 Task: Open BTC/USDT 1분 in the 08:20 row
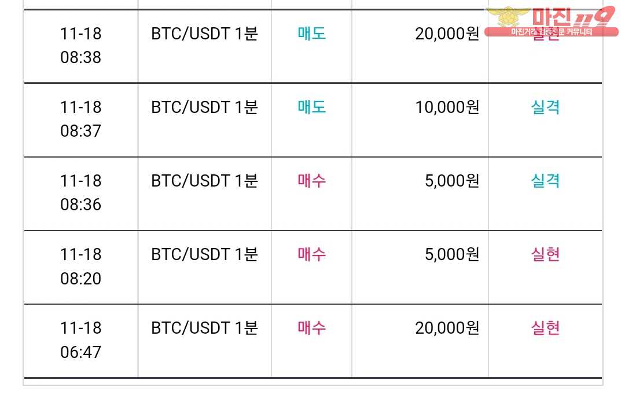(x=204, y=254)
